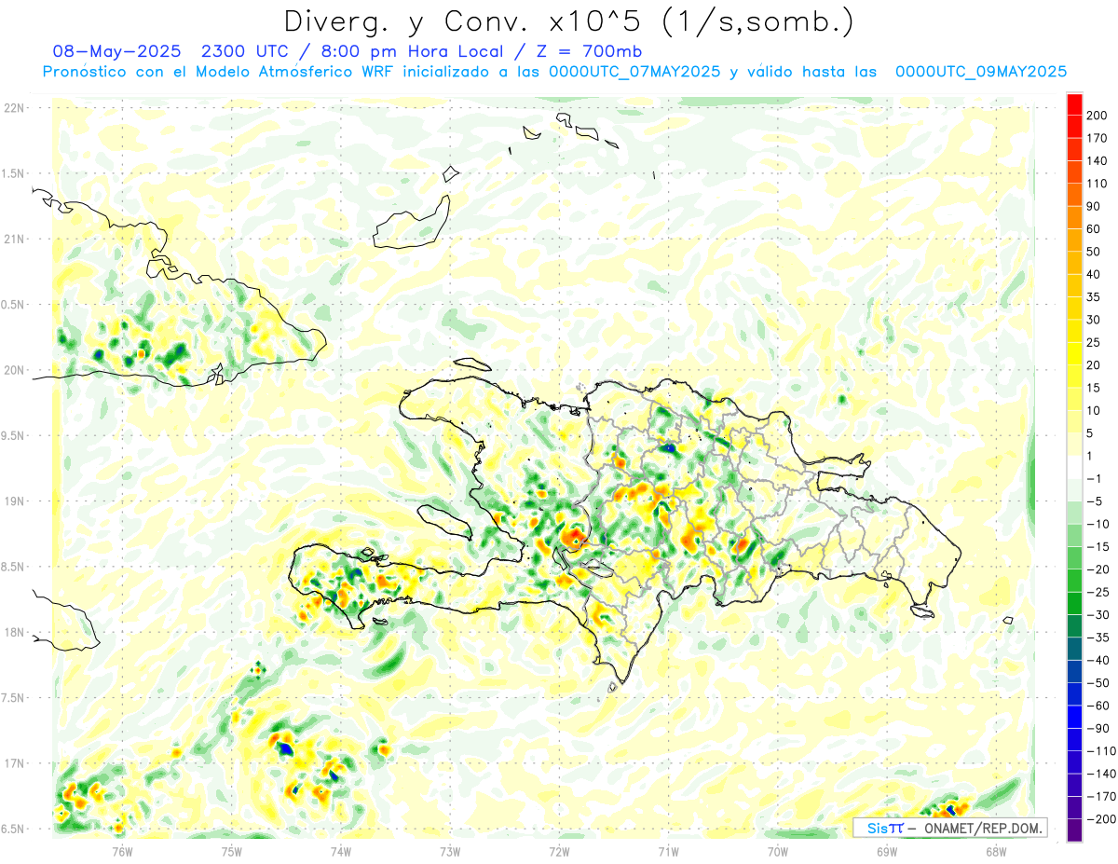Click the colorbar value "-10"
The height and width of the screenshot is (864, 1118).
click(x=1098, y=524)
